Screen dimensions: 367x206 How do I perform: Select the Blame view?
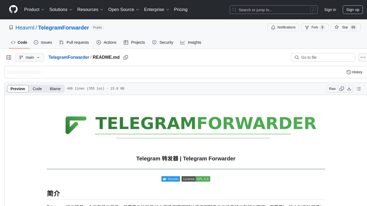point(55,89)
